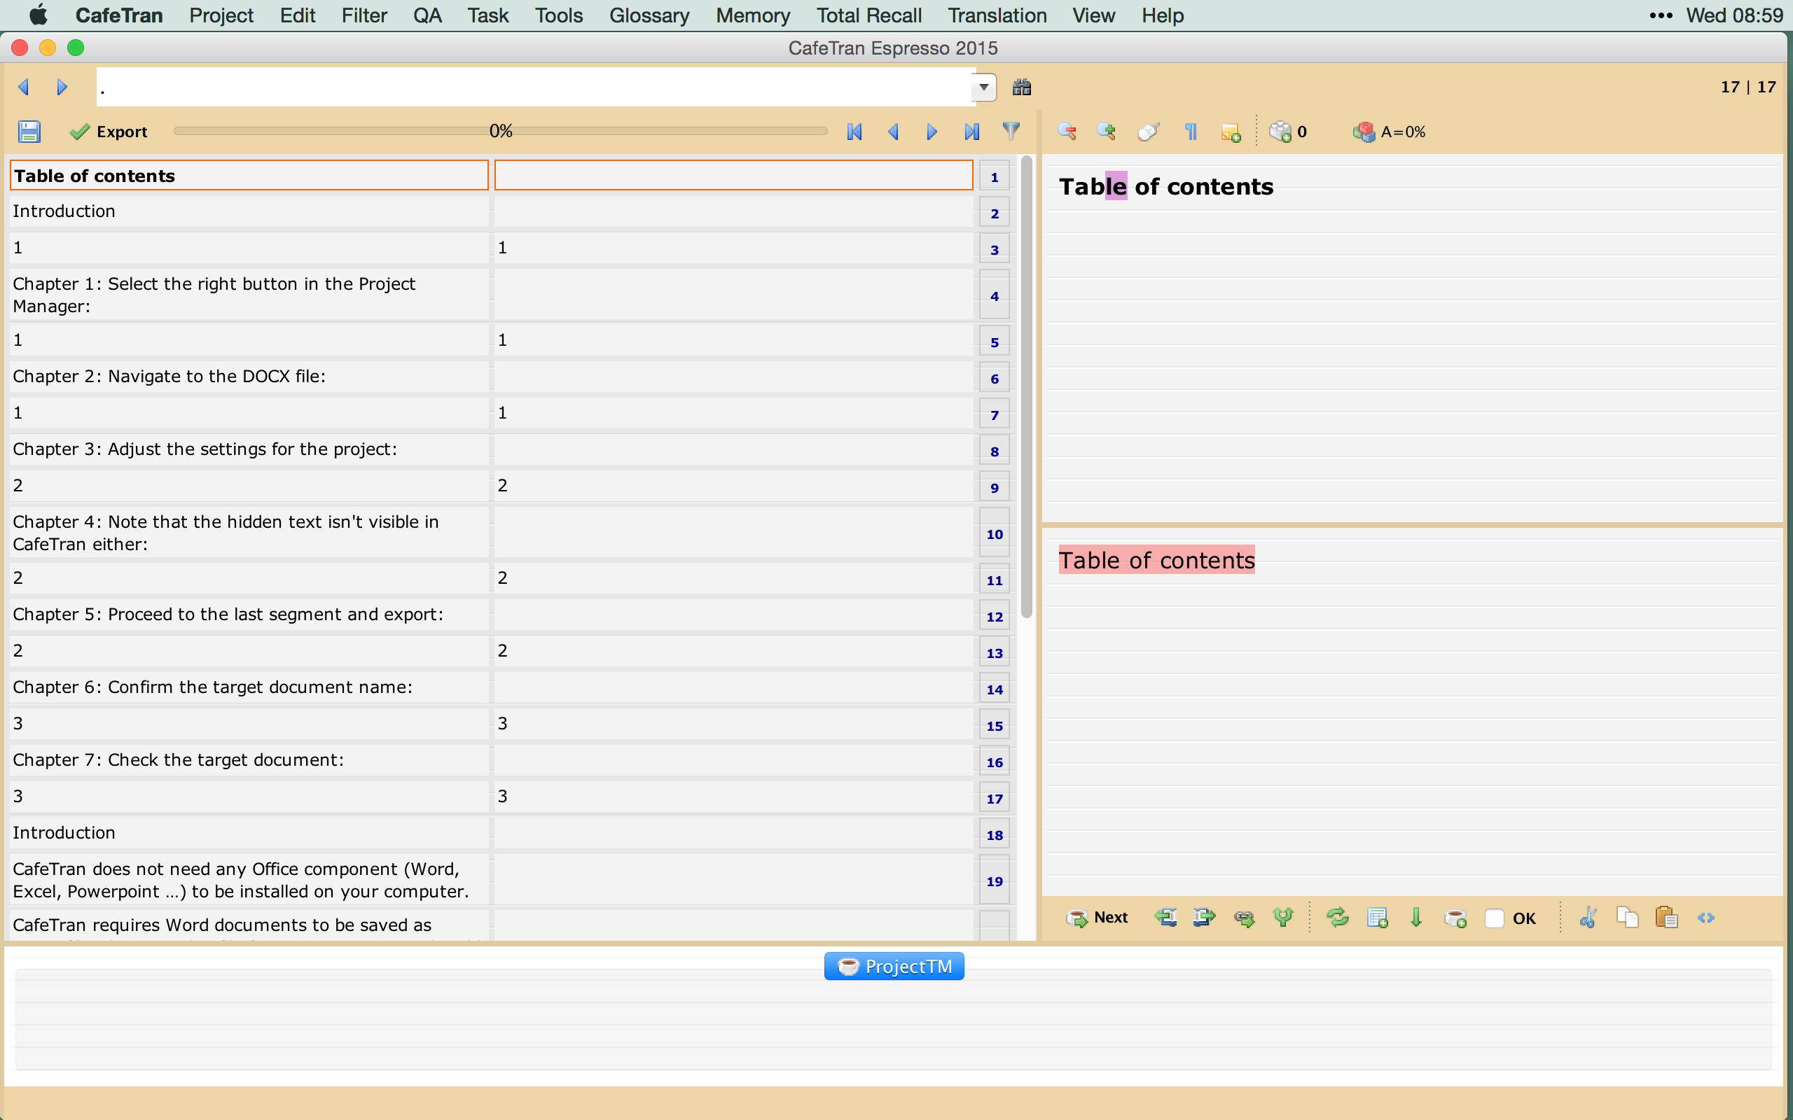Tick the OK status checkbox
Viewport: 1793px width, 1120px height.
1495,918
